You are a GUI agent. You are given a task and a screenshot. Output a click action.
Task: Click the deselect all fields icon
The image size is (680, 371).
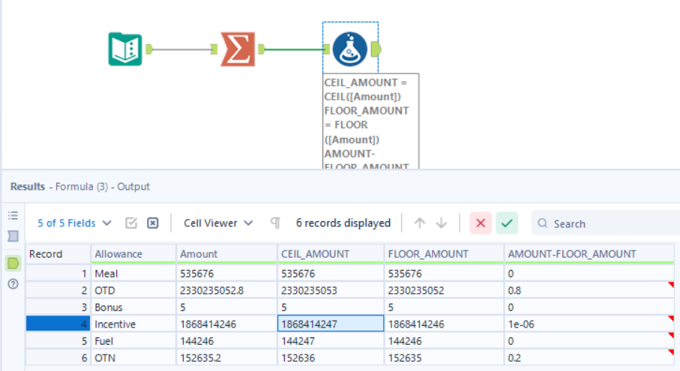coord(153,223)
